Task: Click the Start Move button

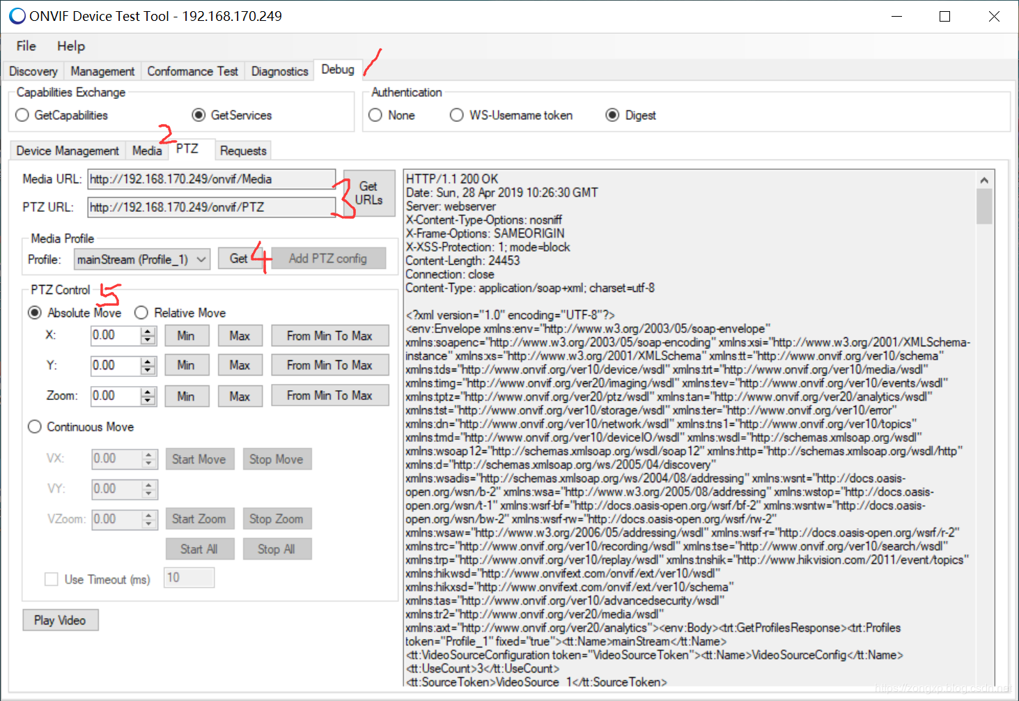Action: (199, 459)
